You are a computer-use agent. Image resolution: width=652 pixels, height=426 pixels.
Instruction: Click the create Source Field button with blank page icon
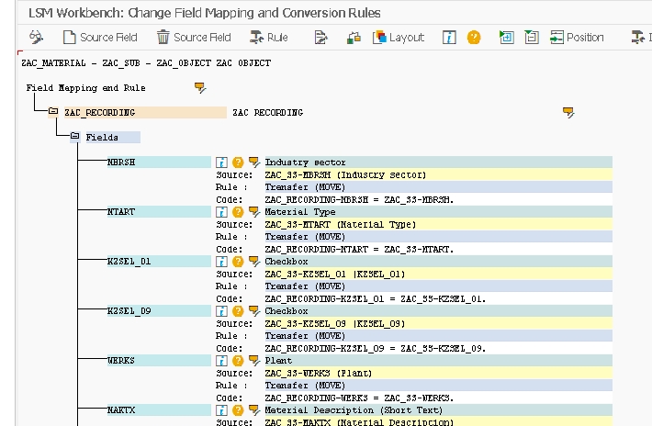click(100, 38)
